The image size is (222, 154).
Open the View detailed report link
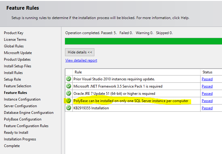tap(81, 60)
